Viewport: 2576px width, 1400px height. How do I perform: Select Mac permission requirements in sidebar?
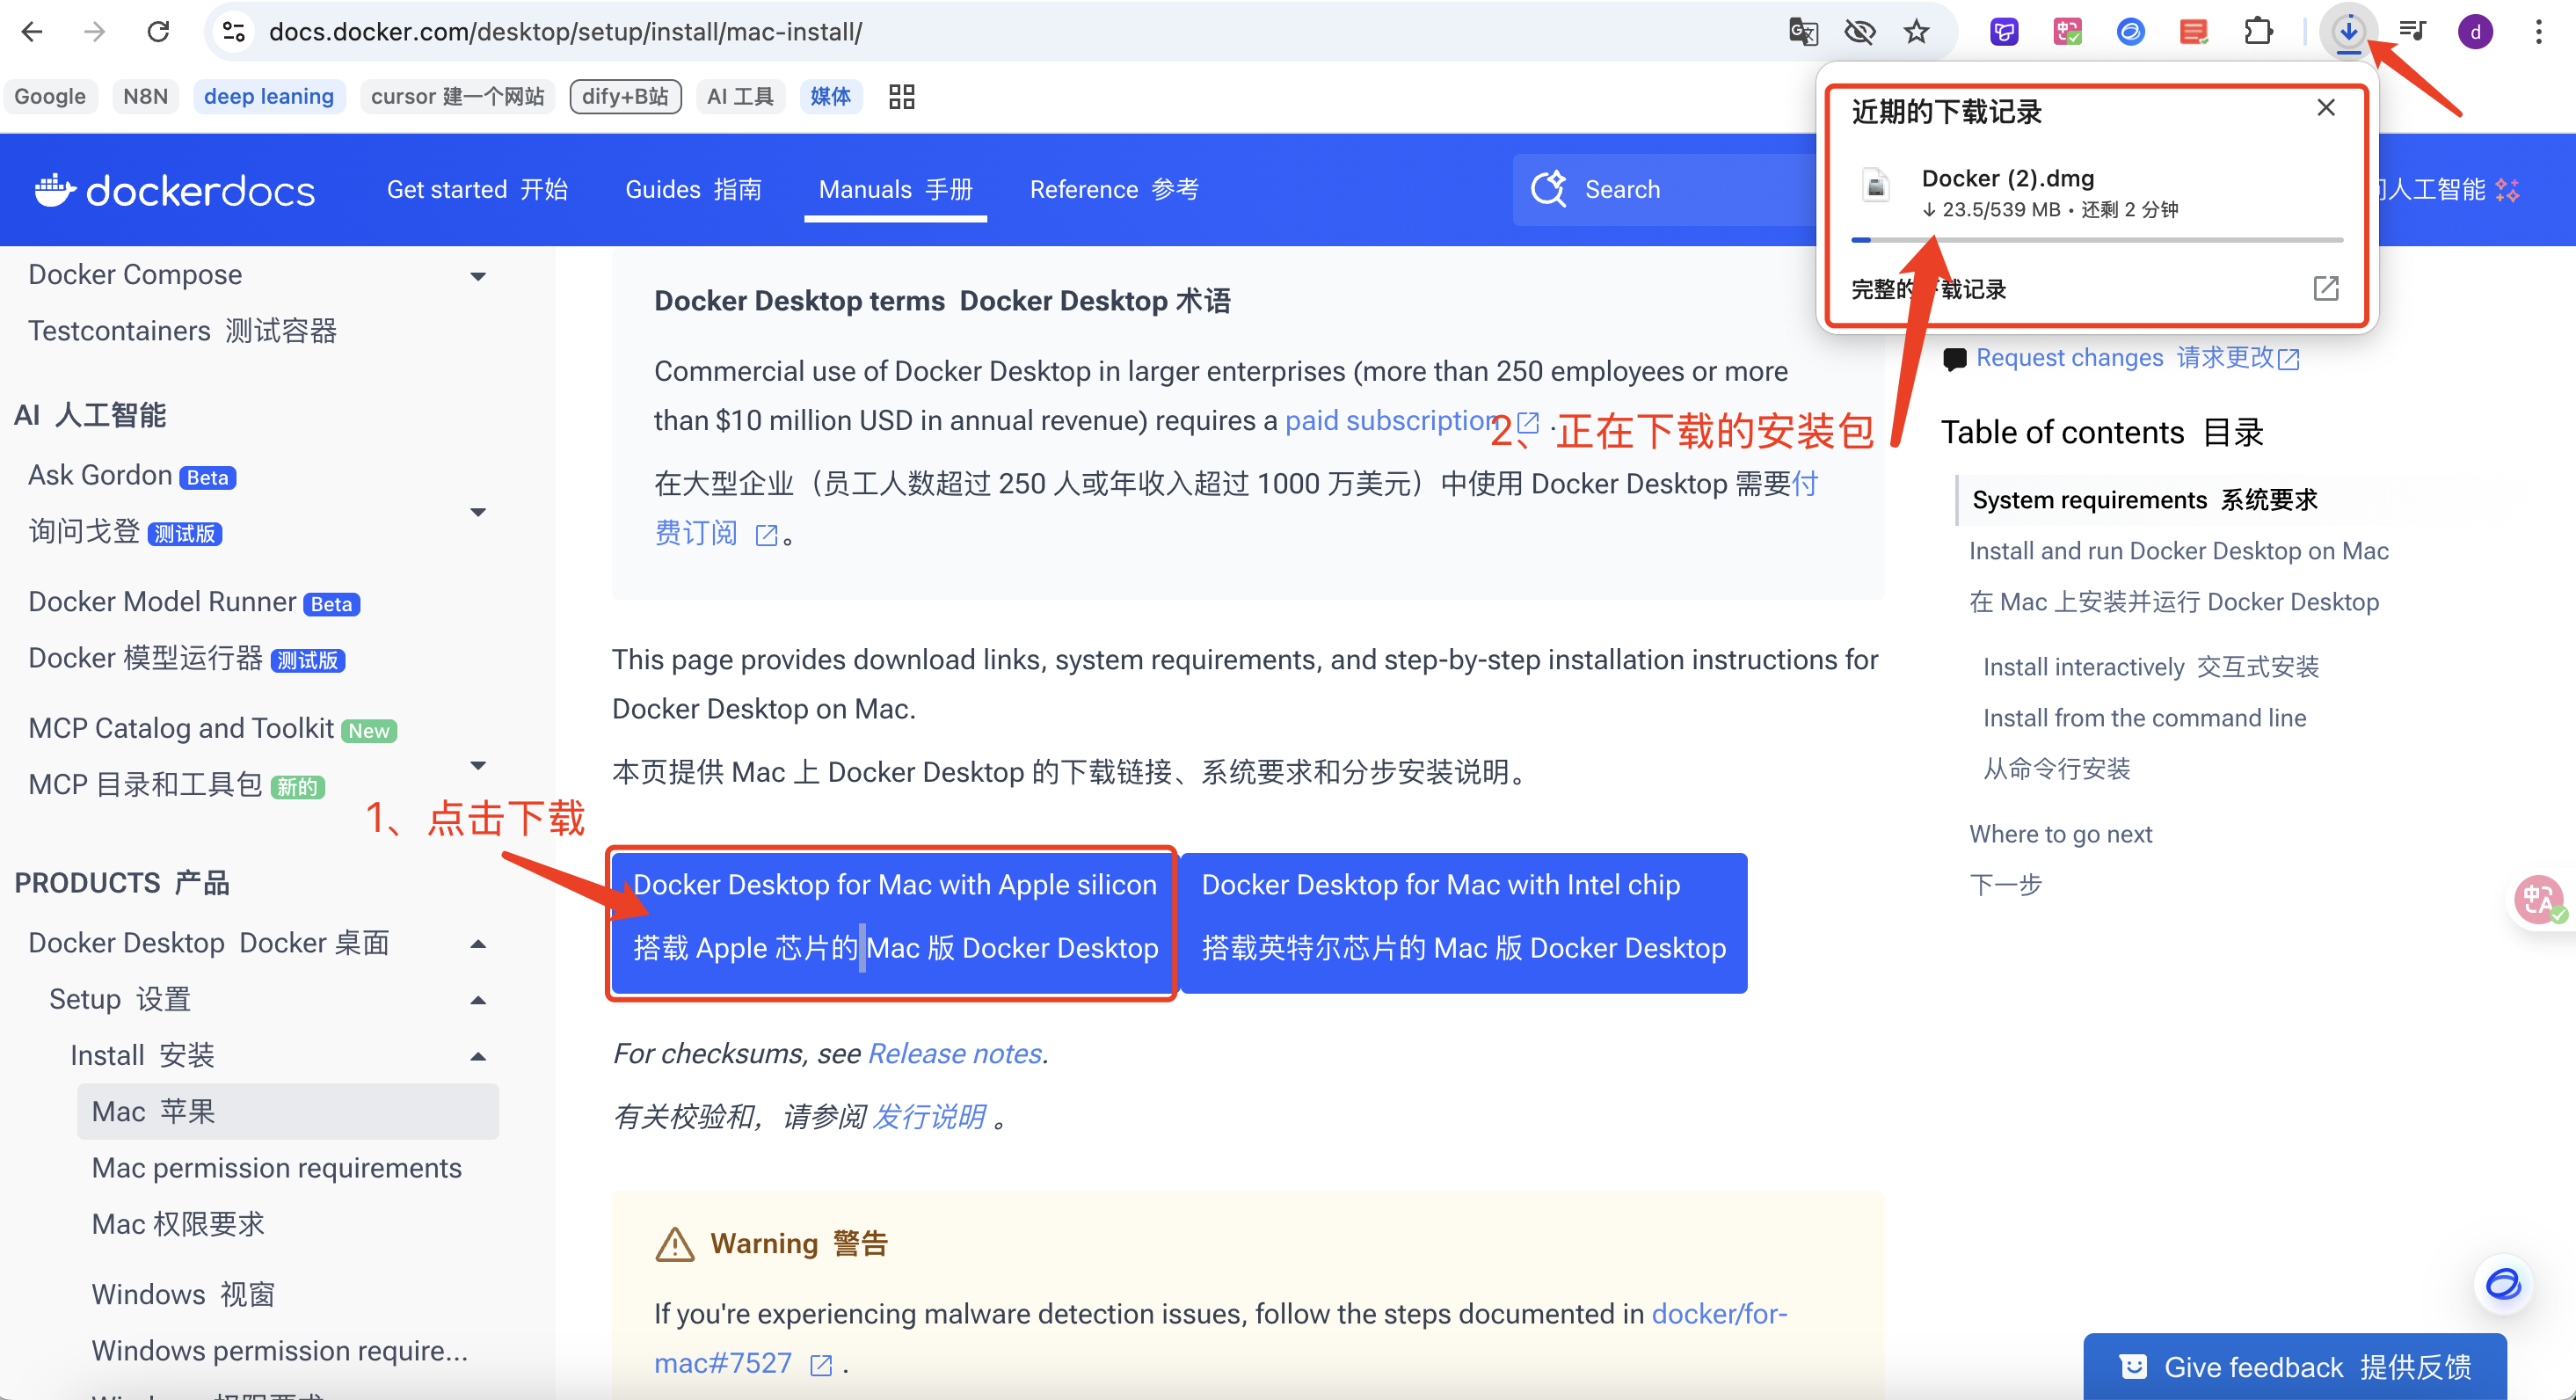(277, 1167)
